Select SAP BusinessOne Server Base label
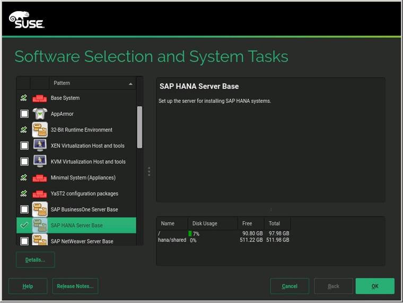Screen dimensions: 403x303 pyautogui.click(x=84, y=210)
